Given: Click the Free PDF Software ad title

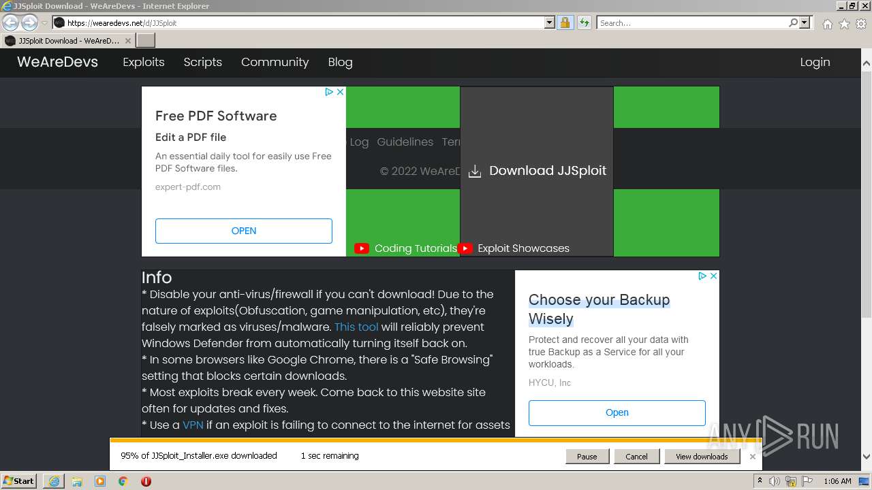Looking at the screenshot, I should [x=216, y=116].
